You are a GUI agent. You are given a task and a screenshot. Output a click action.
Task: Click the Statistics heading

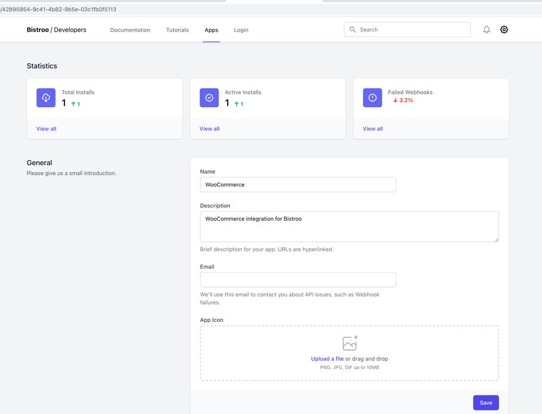(x=42, y=66)
